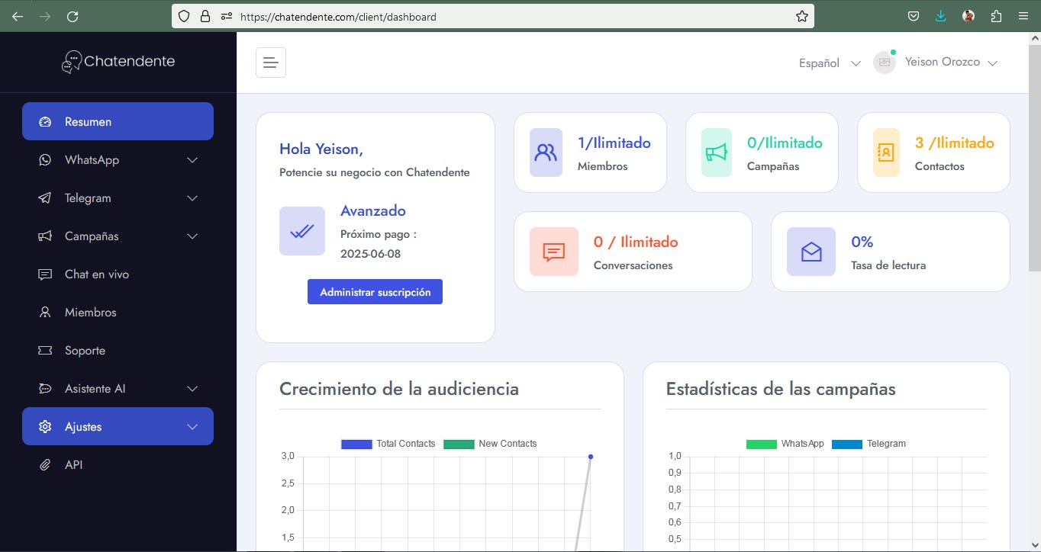Expand the Campañas submenu chevron
The width and height of the screenshot is (1041, 552).
pos(192,236)
